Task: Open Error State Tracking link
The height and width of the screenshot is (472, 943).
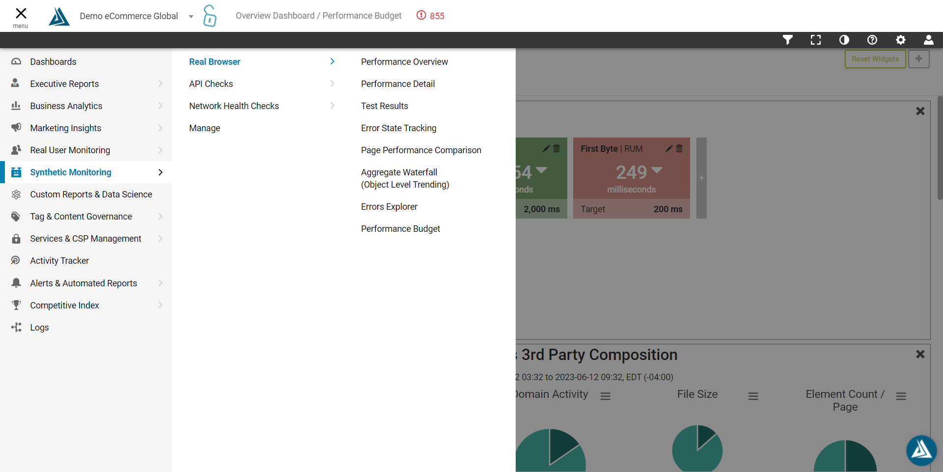Action: [x=399, y=128]
